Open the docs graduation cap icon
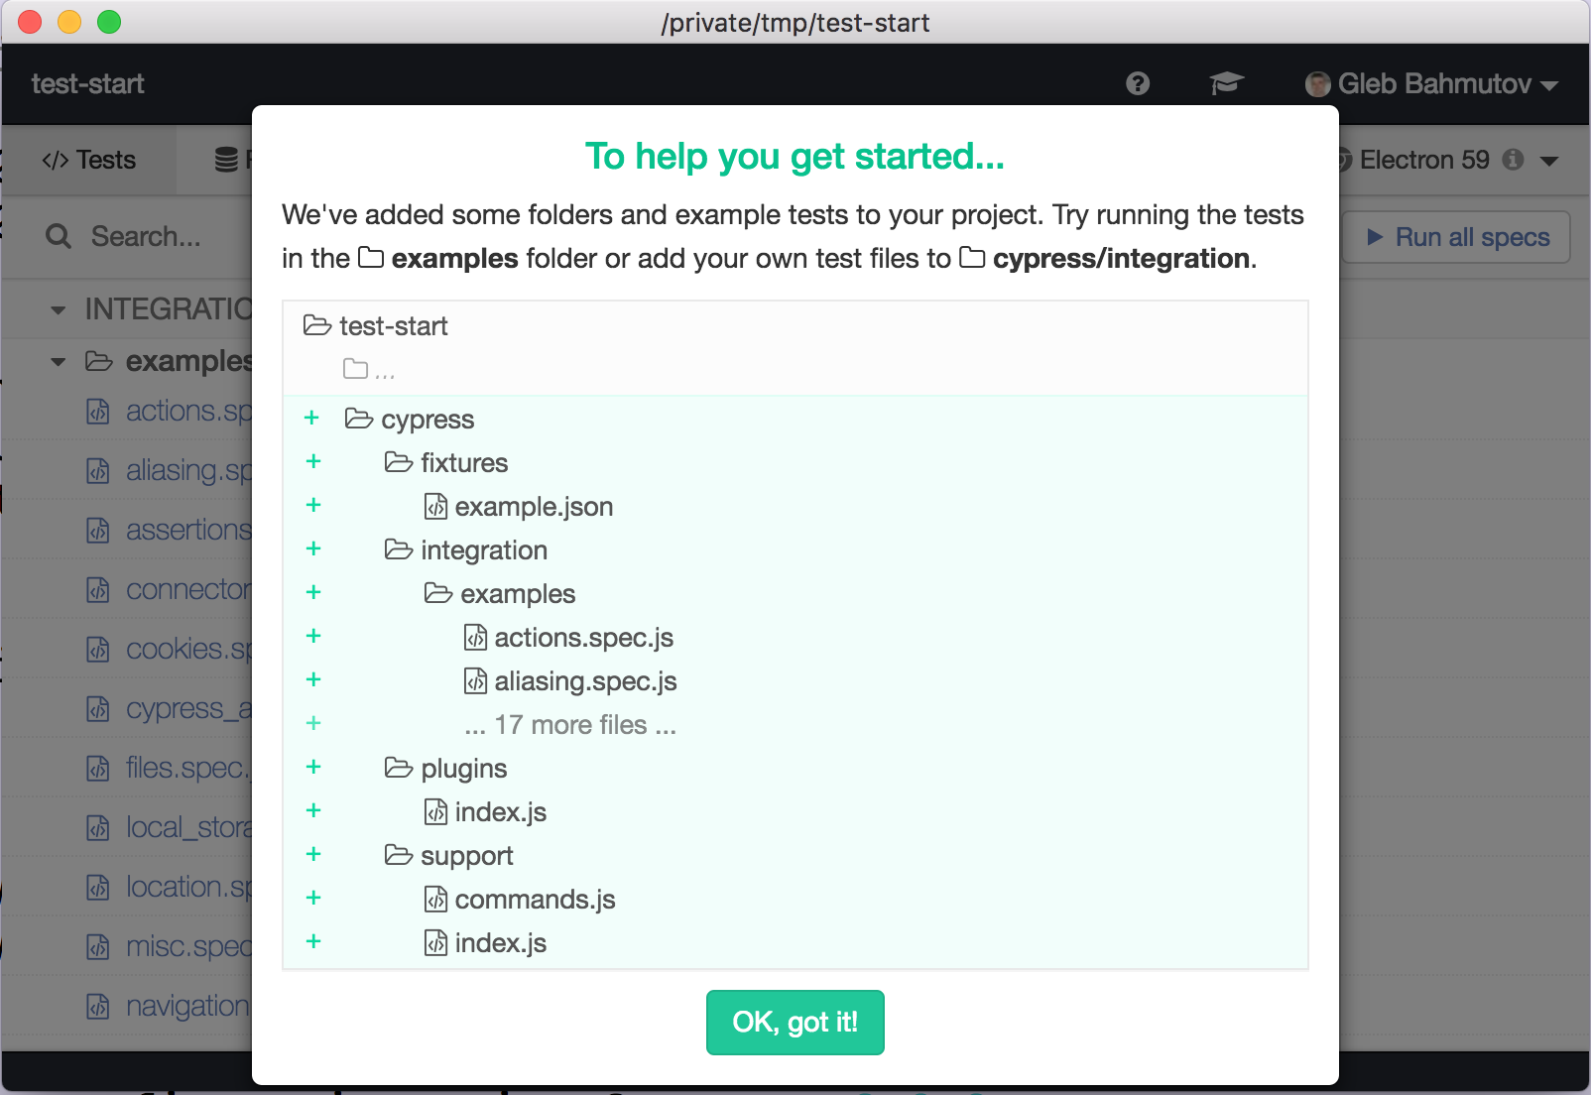The height and width of the screenshot is (1095, 1591). pos(1227,83)
